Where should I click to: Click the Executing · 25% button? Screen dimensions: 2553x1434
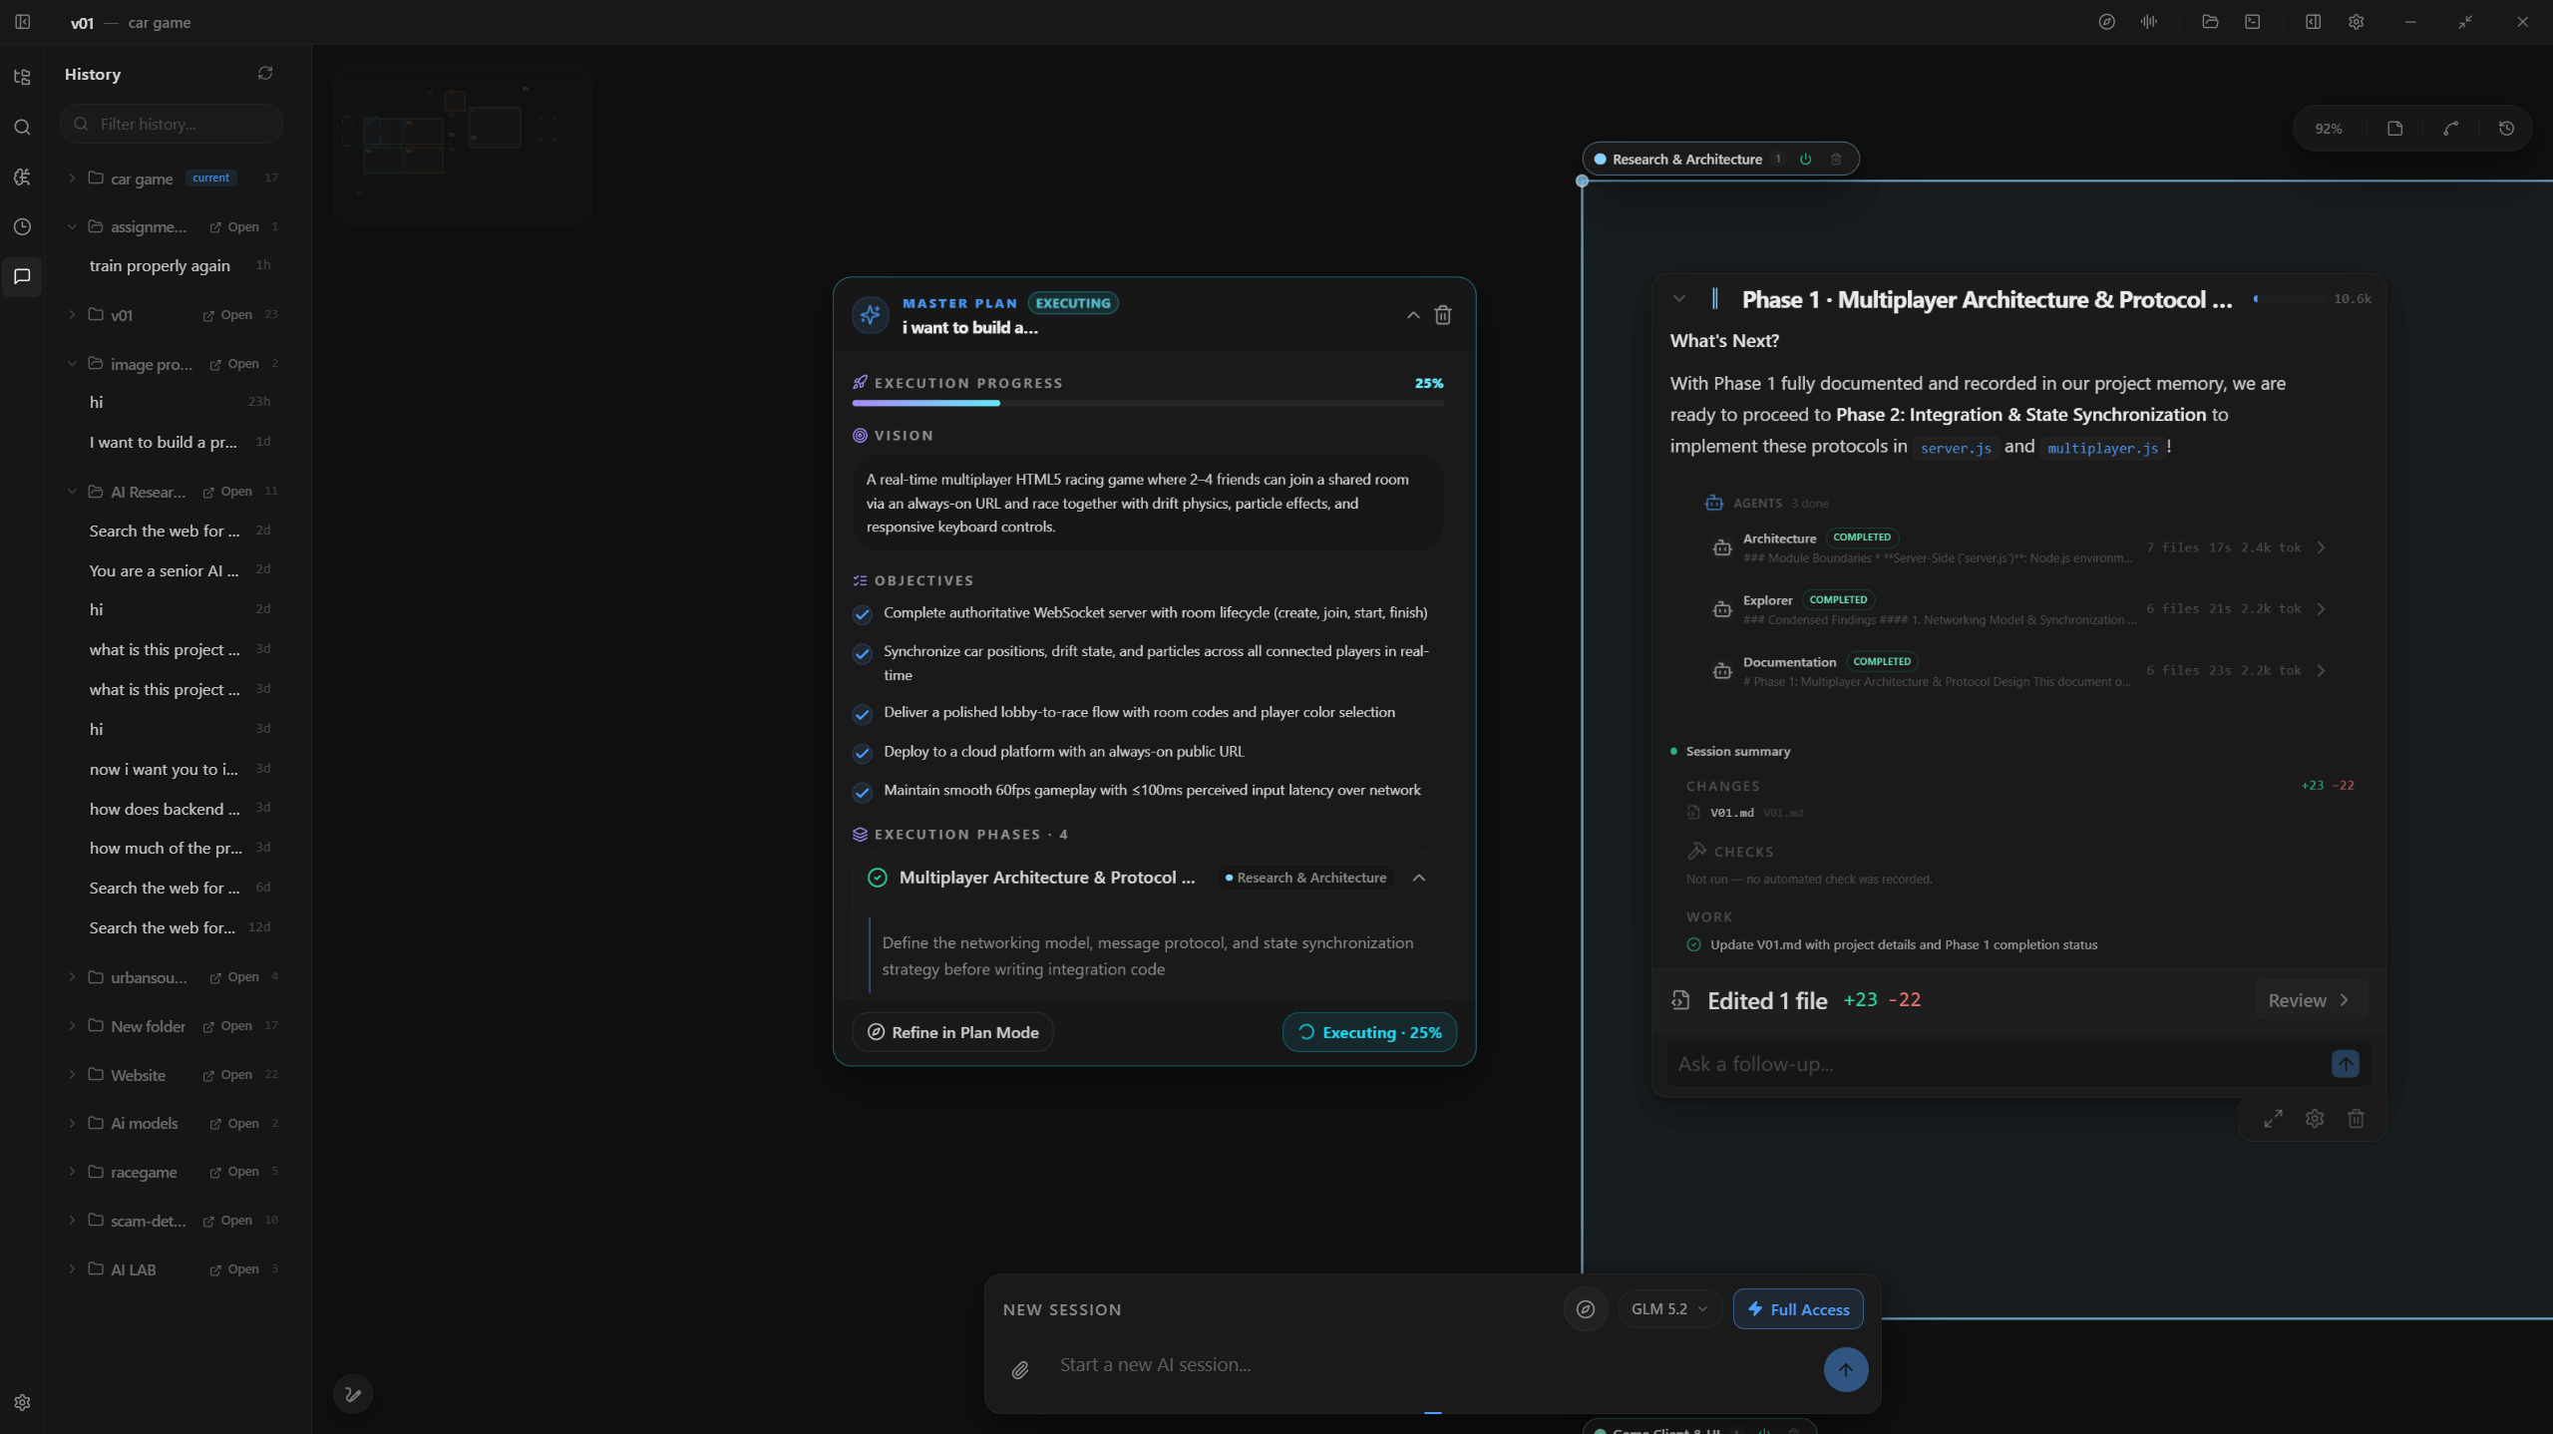[x=1369, y=1032]
